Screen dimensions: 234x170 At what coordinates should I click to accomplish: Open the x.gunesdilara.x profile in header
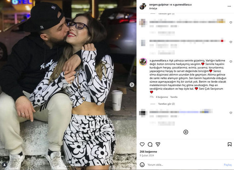coord(182,5)
